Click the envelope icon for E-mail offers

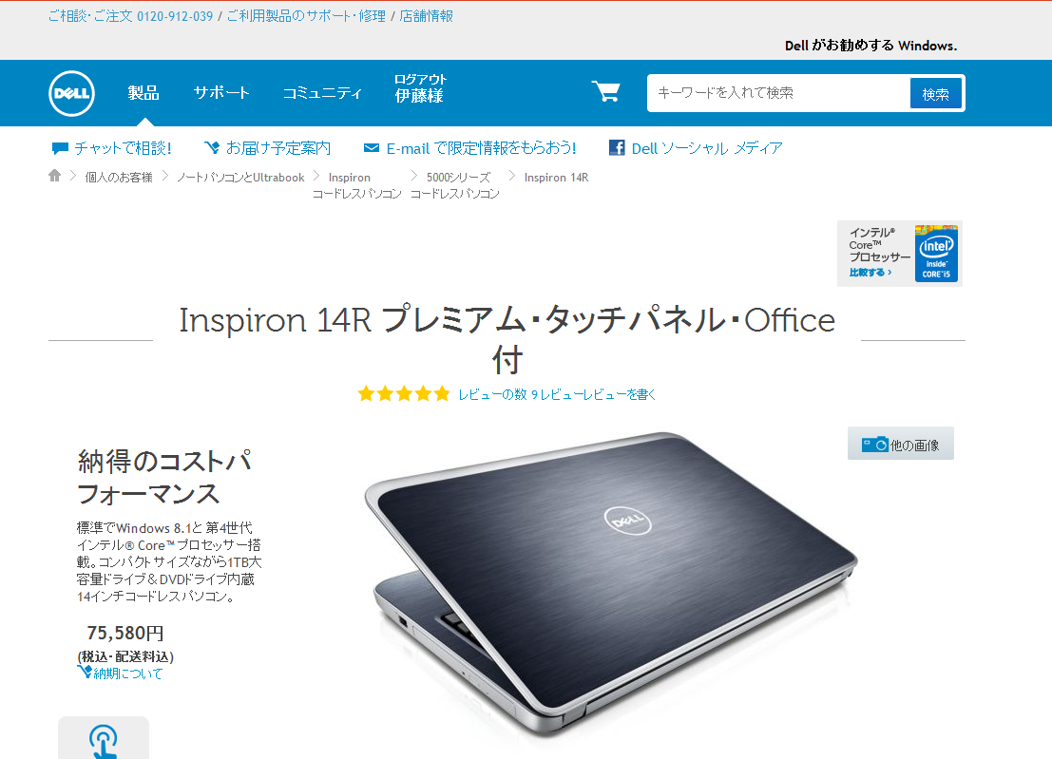(371, 148)
